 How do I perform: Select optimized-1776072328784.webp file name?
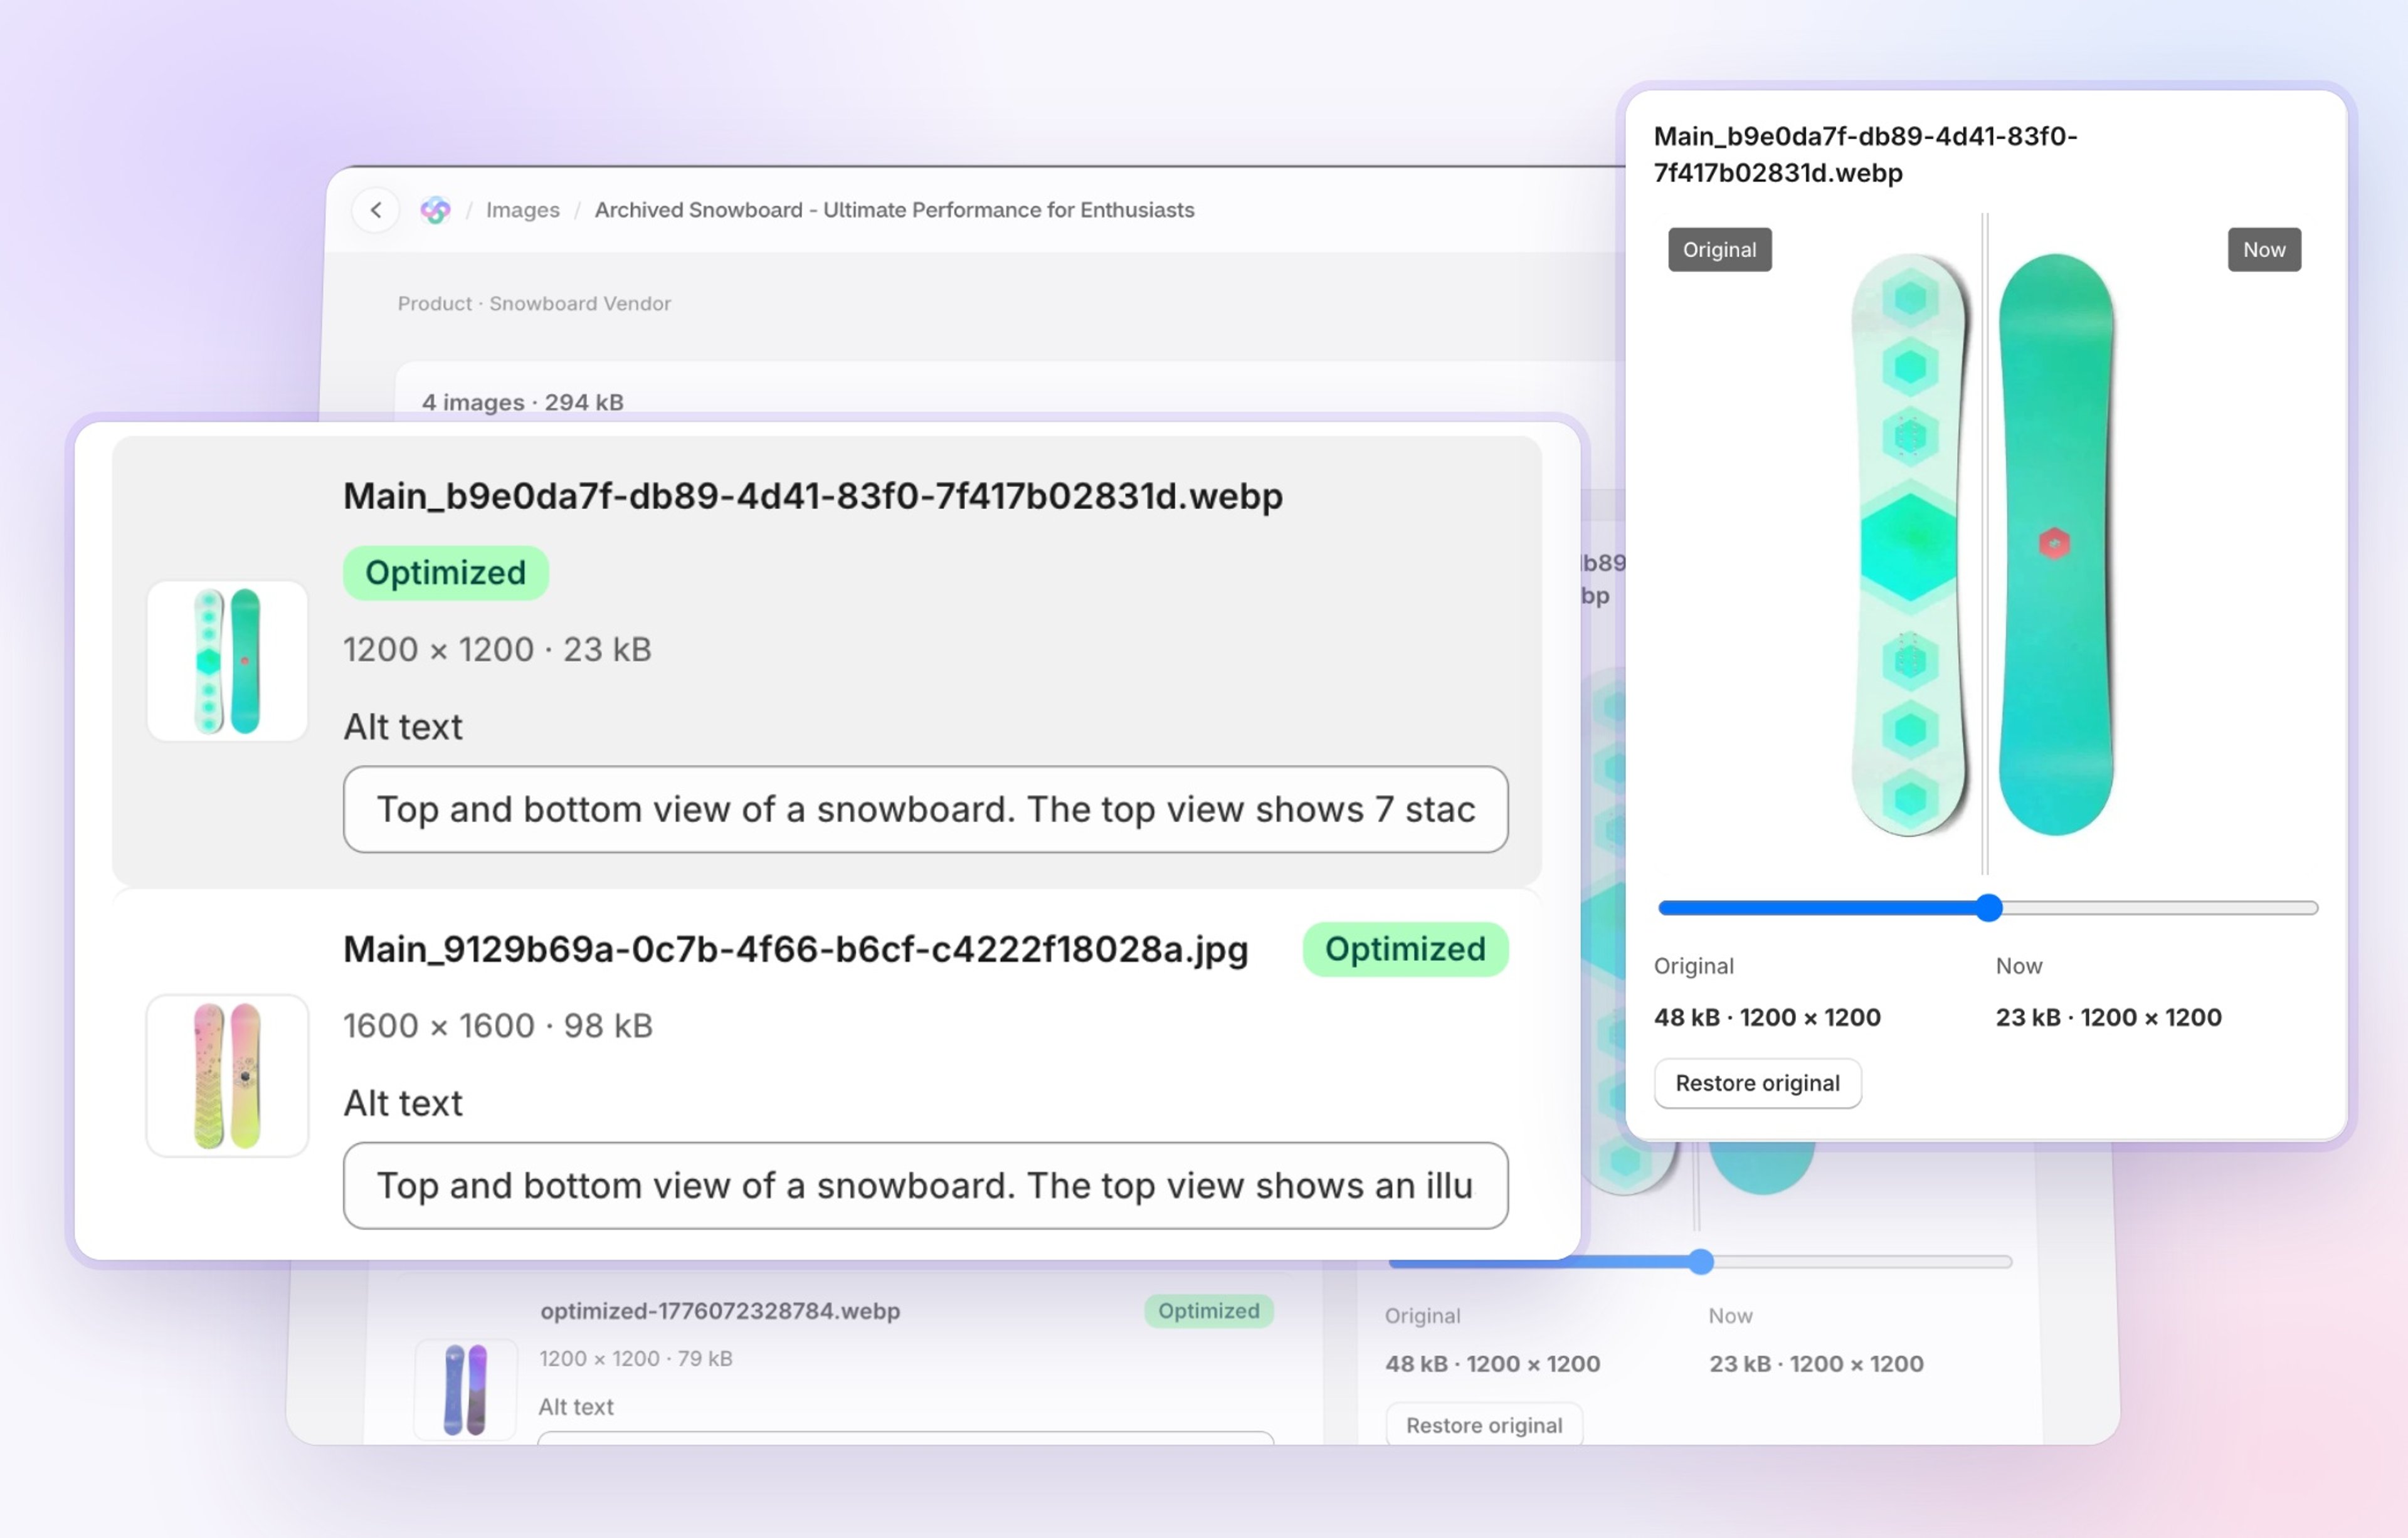point(720,1311)
